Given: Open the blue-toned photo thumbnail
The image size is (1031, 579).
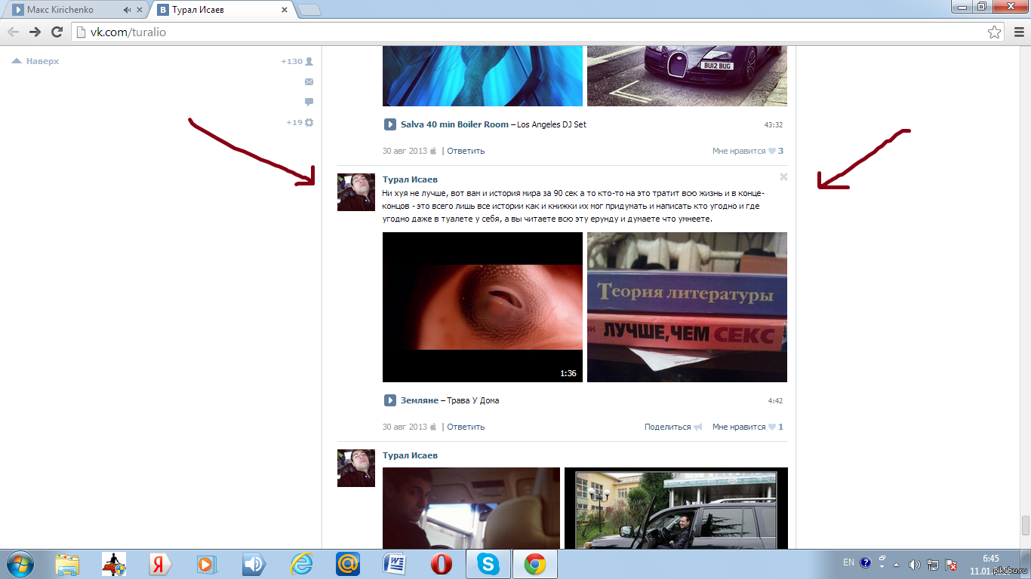Looking at the screenshot, I should pyautogui.click(x=482, y=76).
